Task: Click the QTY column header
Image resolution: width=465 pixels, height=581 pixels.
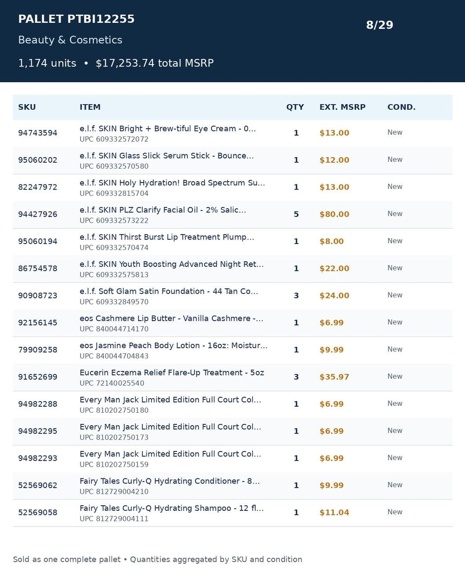Action: point(295,107)
